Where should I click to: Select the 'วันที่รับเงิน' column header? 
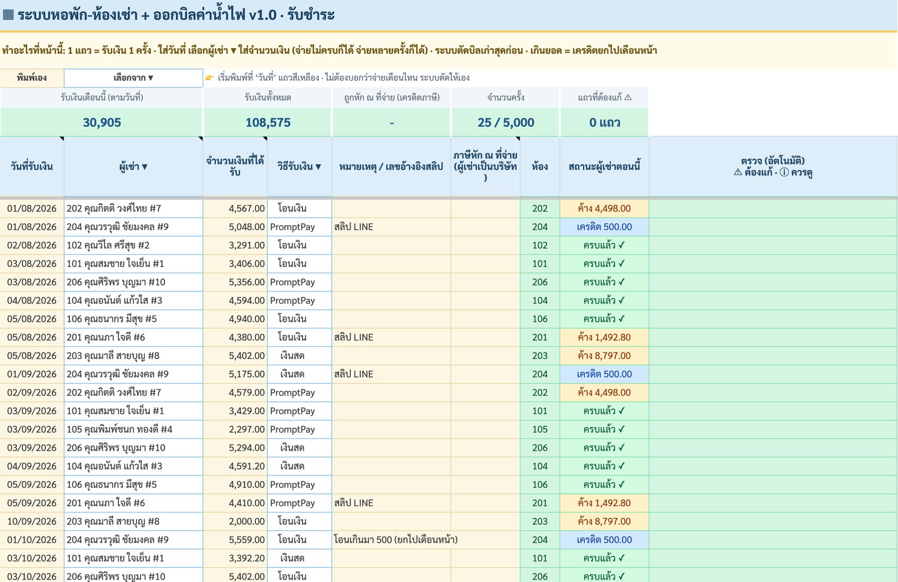pyautogui.click(x=32, y=166)
